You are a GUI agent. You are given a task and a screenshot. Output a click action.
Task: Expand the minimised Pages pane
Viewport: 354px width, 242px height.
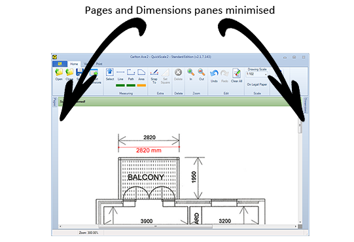tap(54, 102)
